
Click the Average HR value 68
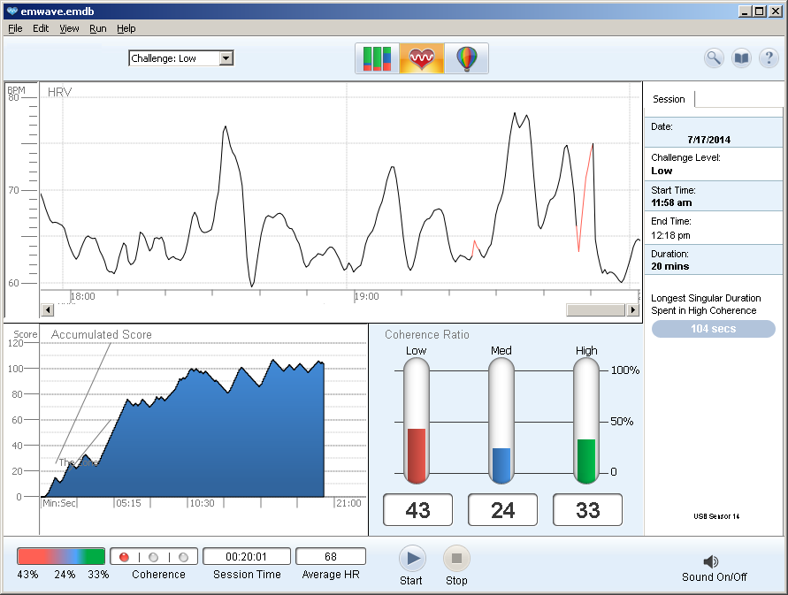click(x=331, y=556)
